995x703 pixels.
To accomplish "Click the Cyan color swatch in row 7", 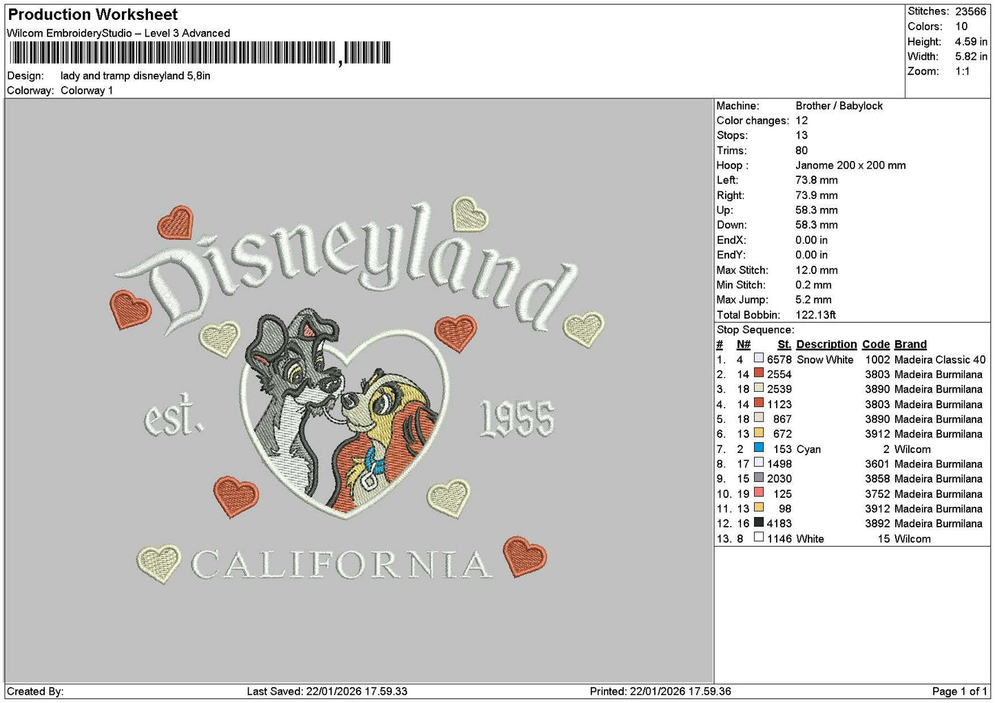I will [x=759, y=448].
